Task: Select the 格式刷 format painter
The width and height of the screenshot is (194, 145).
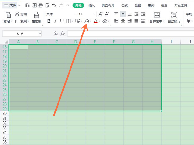Action: [x=37, y=17]
